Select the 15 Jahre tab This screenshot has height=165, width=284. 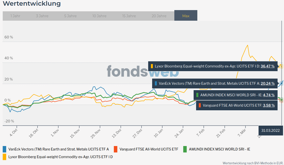(129, 16)
